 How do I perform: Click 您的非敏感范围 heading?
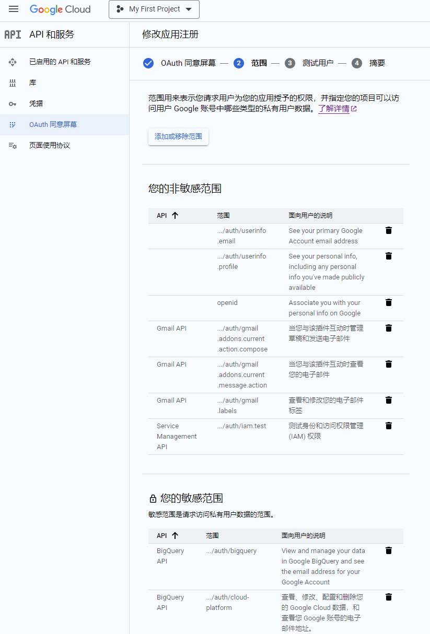[185, 189]
